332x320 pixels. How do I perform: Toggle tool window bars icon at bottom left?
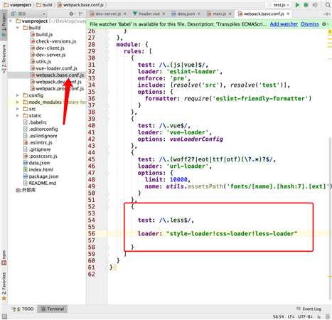(4, 316)
